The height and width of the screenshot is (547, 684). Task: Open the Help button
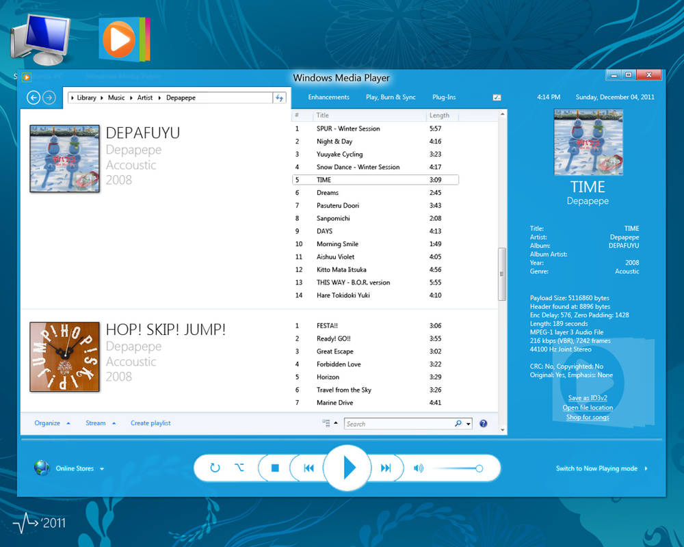[x=484, y=423]
